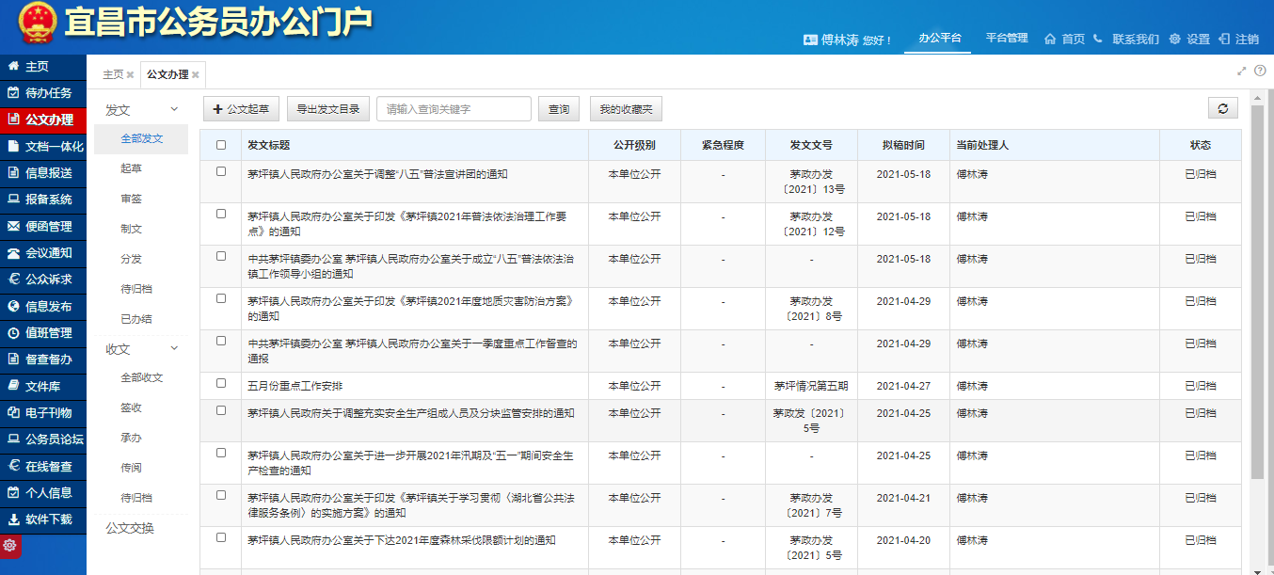Switch to the 平台管理 tab

pos(1007,39)
